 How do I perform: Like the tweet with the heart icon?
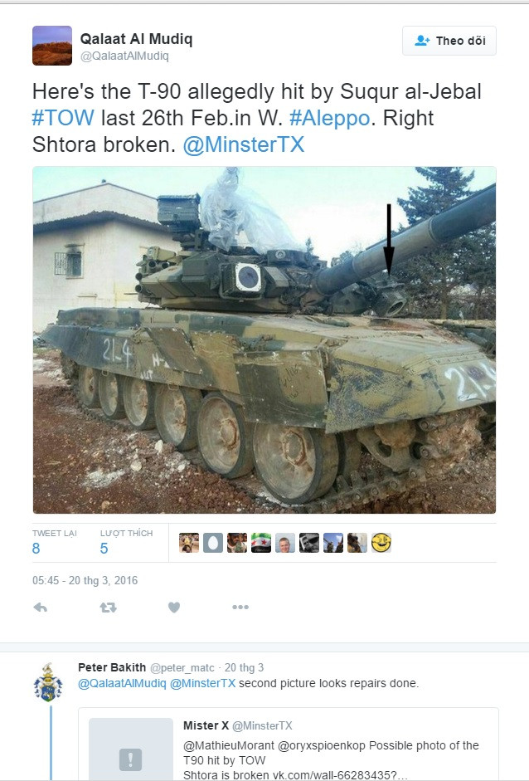[x=173, y=608]
